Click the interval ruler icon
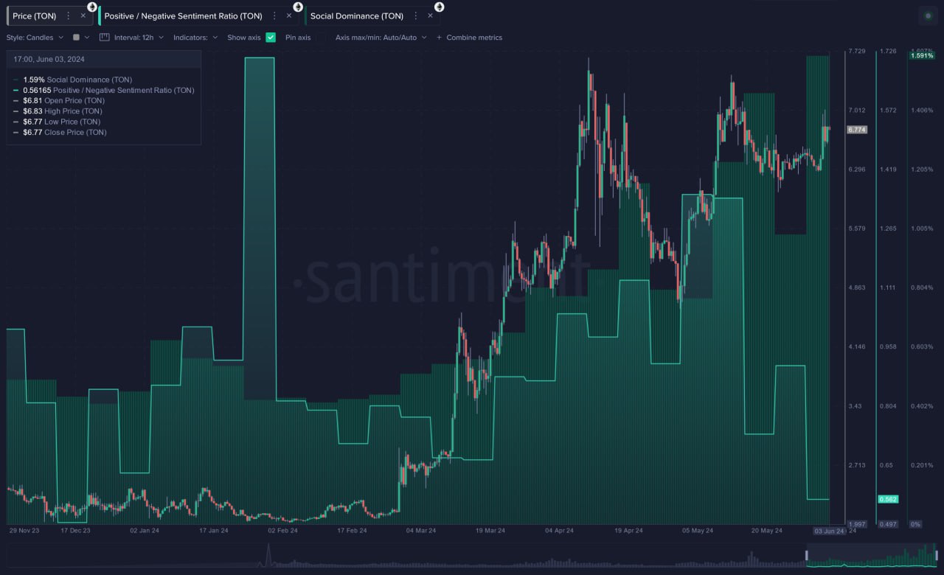Screen dimensions: 944x575 pyautogui.click(x=104, y=37)
